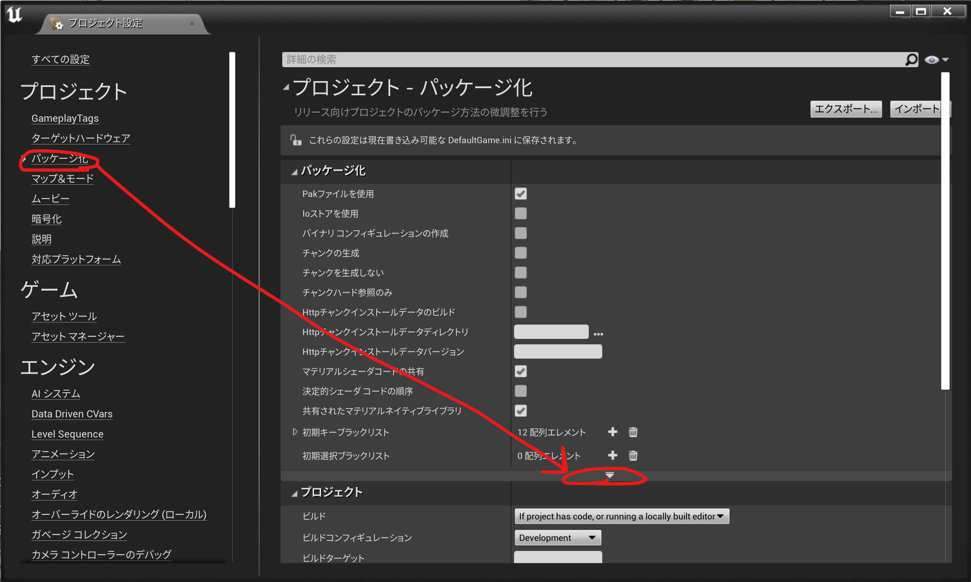
Task: Open ビルドコンフィギュレーション Development dropdown
Action: pyautogui.click(x=557, y=537)
